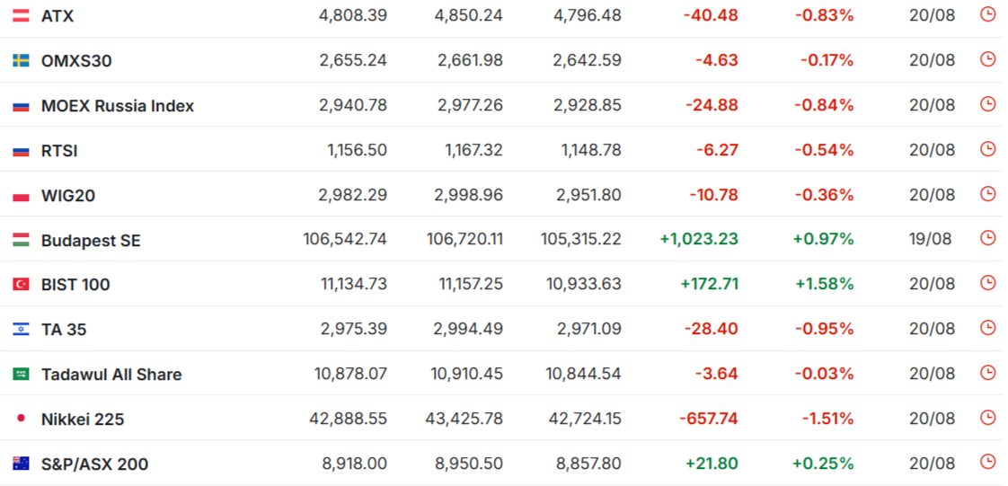Click the clock icon in the TA 35 row
Screen dimensions: 1008x486
(x=987, y=328)
